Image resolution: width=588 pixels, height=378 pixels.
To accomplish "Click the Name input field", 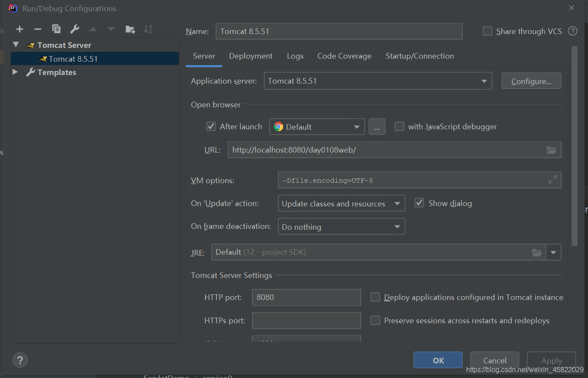I will (339, 31).
